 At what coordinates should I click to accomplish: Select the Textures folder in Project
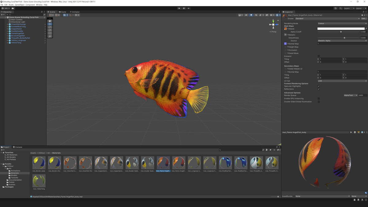14,178
